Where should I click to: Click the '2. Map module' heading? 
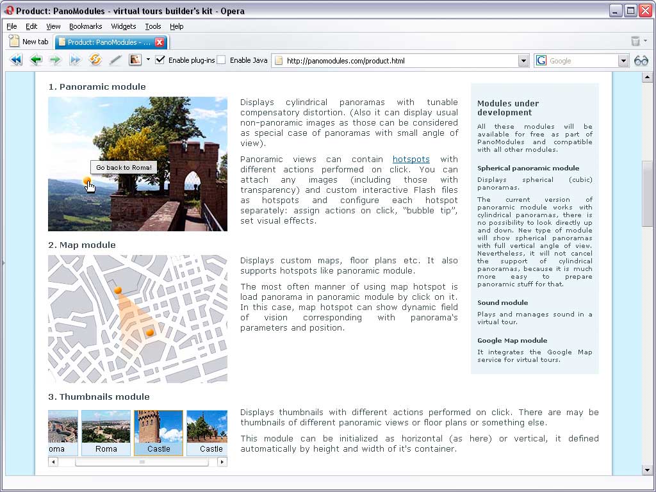82,245
